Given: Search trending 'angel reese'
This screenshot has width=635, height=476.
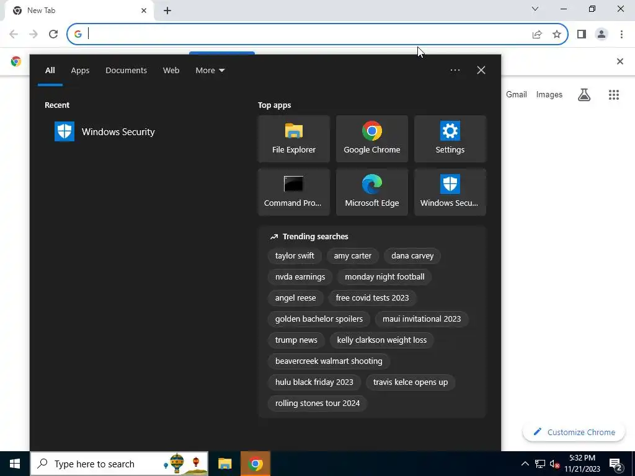Looking at the screenshot, I should (x=295, y=298).
